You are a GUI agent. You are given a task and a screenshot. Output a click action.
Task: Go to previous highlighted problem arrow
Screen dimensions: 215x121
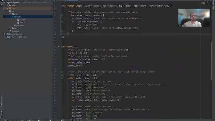click(x=207, y=3)
